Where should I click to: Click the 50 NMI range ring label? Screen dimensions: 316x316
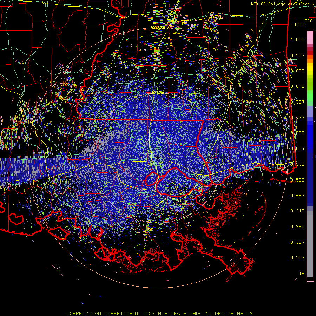tap(158, 93)
